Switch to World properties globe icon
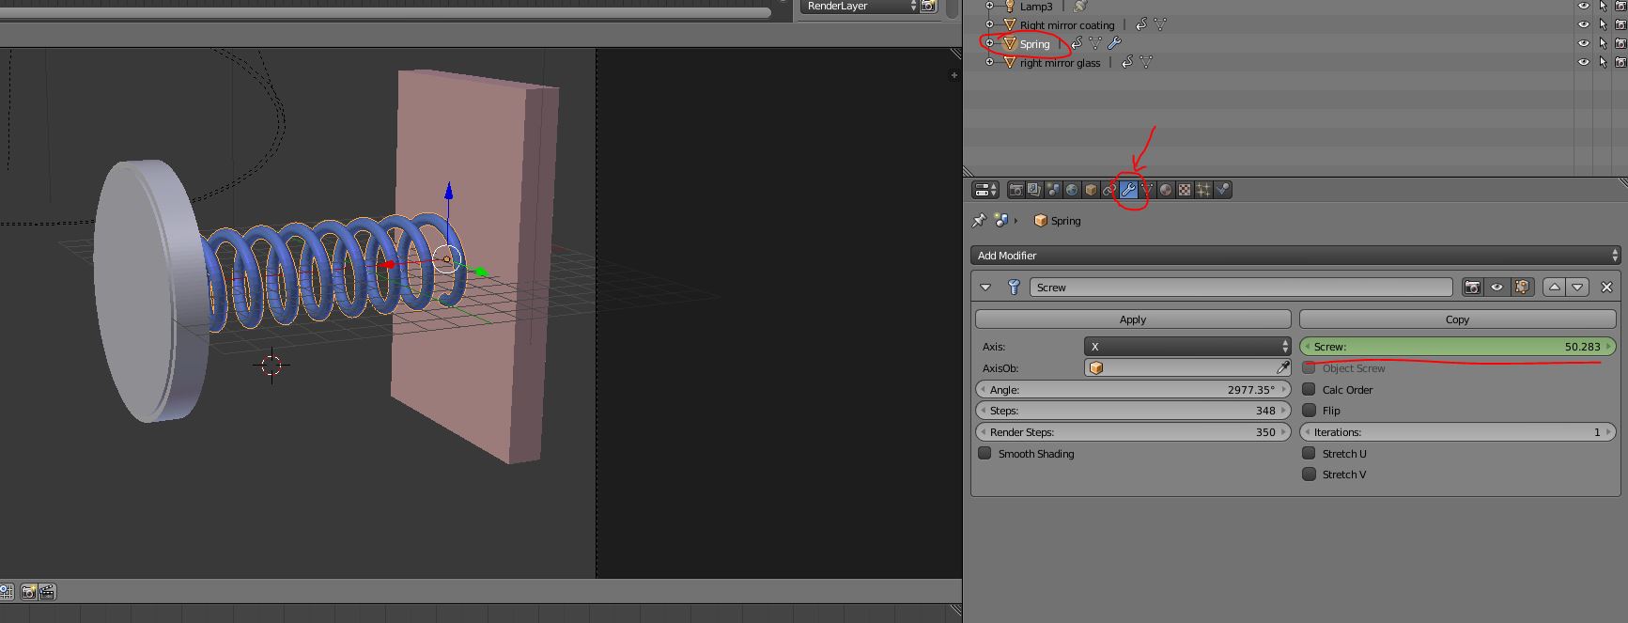Viewport: 1628px width, 623px height. (1072, 190)
